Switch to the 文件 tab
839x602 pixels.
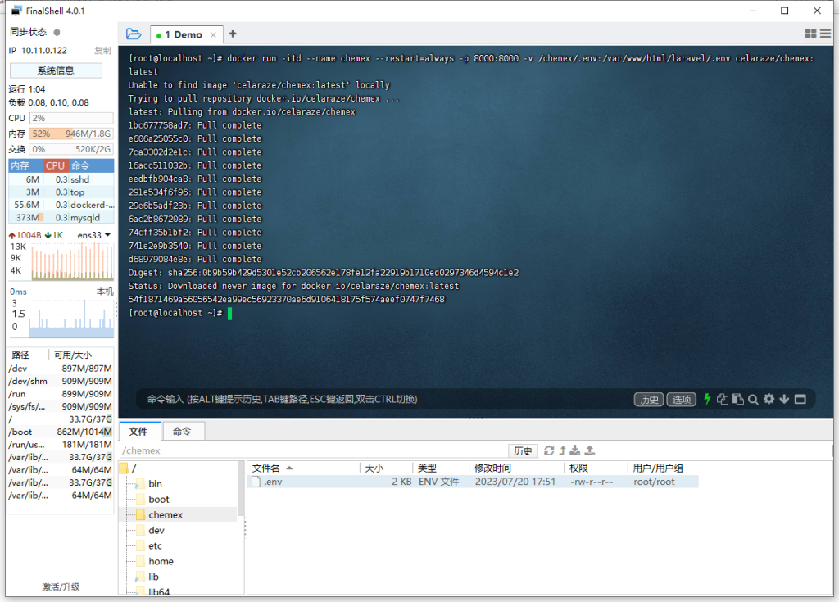138,432
